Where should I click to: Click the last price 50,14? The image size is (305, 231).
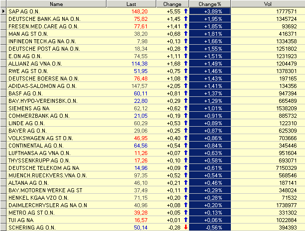[x=141, y=228]
